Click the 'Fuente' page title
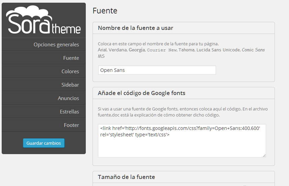Viewport: 289px width, 186px height. [x=105, y=11]
